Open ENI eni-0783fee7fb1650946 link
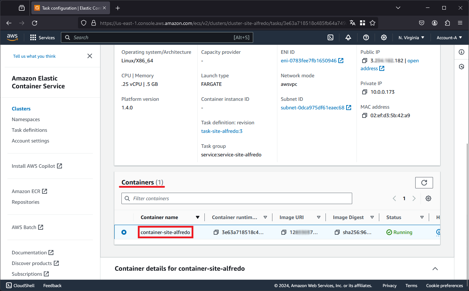This screenshot has width=469, height=291. [312, 61]
